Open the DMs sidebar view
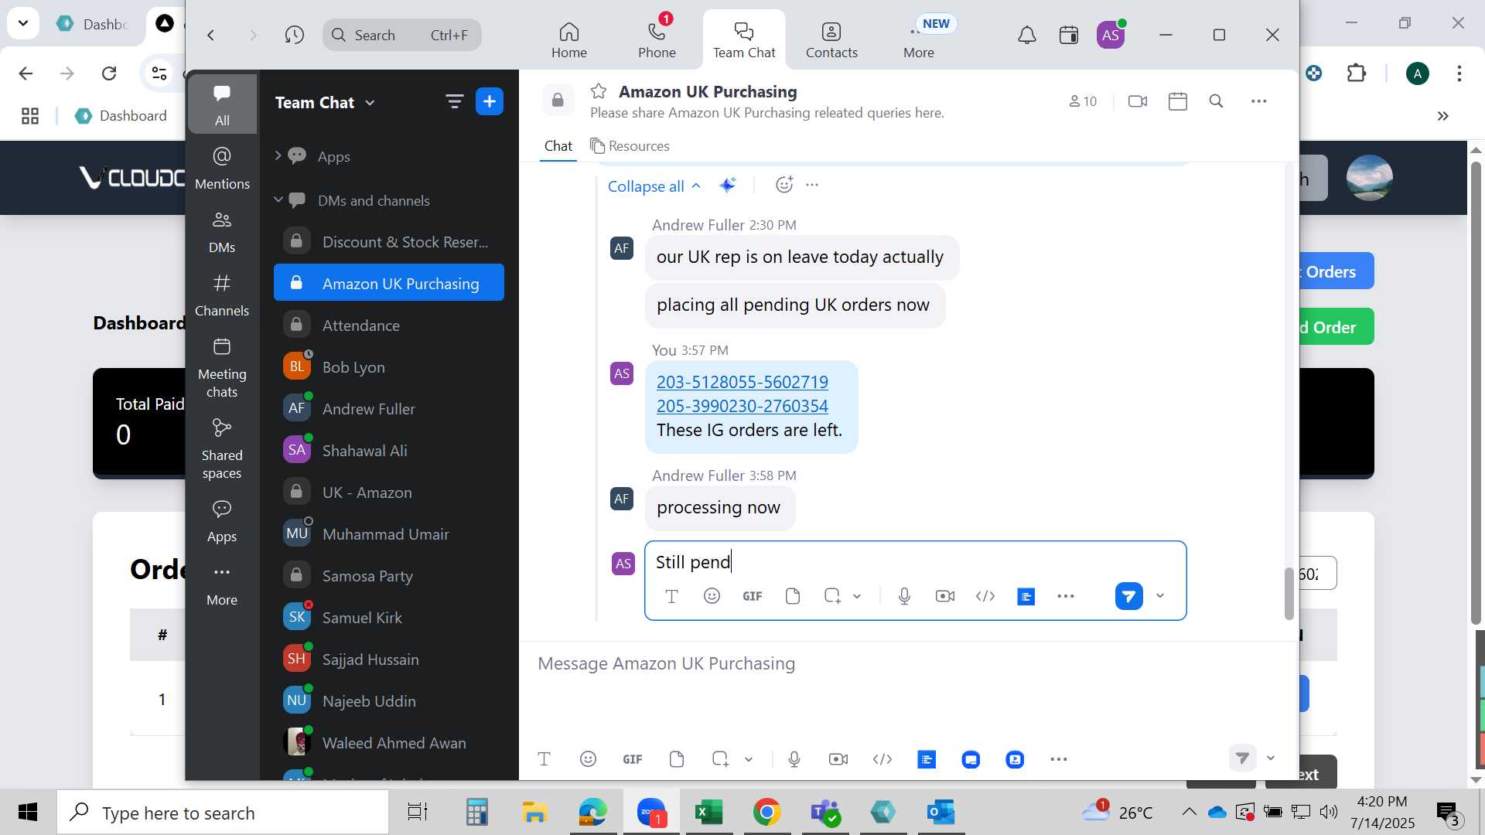1485x835 pixels. click(x=222, y=231)
